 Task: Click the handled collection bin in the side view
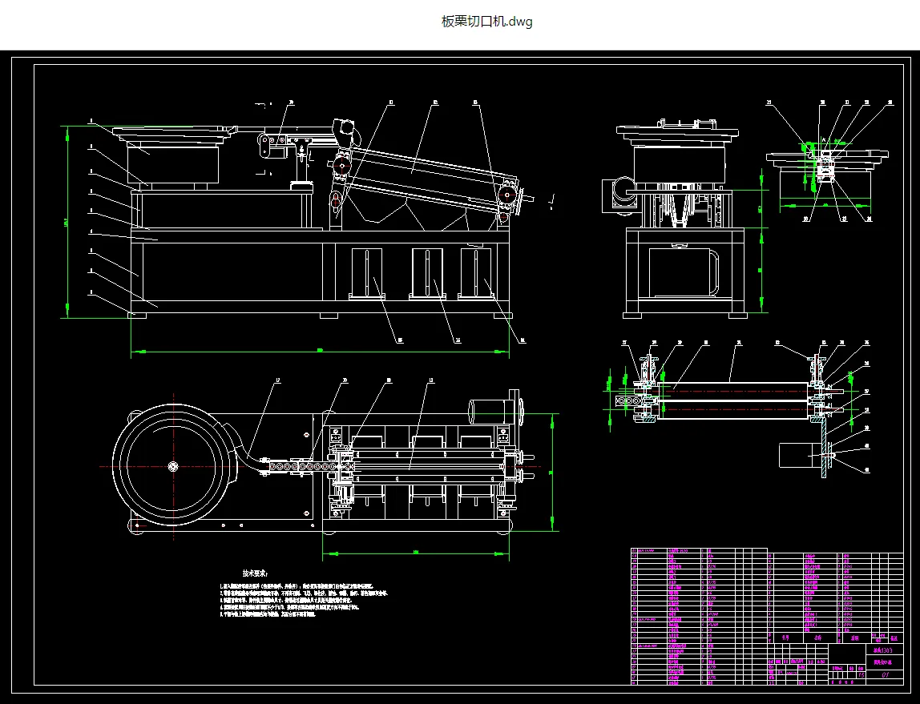coord(684,272)
